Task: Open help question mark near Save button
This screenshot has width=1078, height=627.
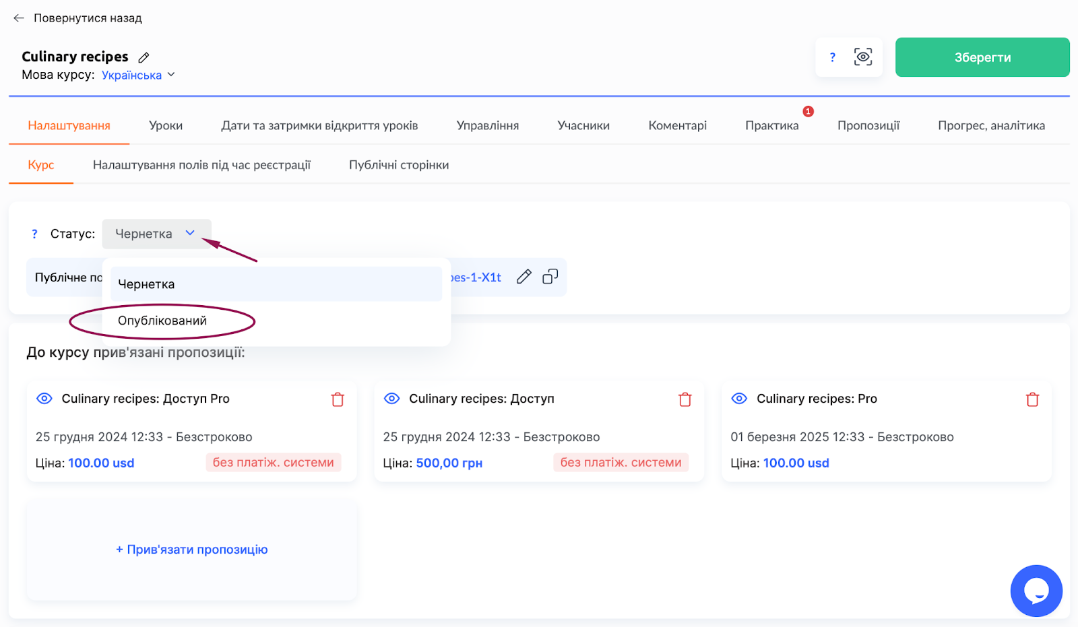Action: tap(833, 57)
